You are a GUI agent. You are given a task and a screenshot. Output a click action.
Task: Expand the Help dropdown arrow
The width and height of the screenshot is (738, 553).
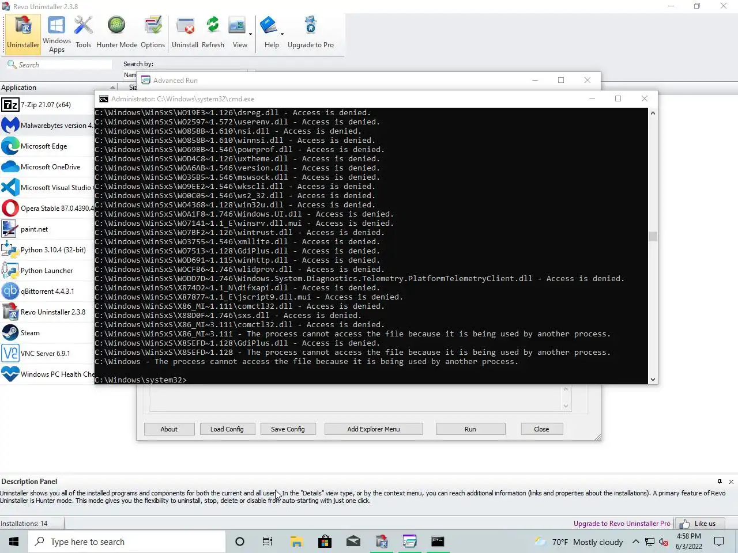(283, 35)
